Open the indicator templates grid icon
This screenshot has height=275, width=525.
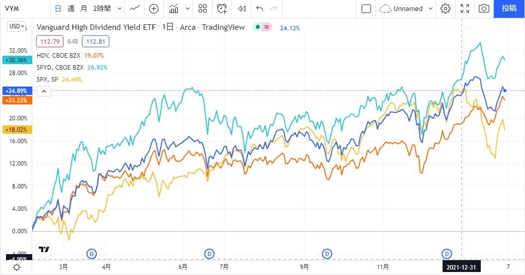coord(203,9)
